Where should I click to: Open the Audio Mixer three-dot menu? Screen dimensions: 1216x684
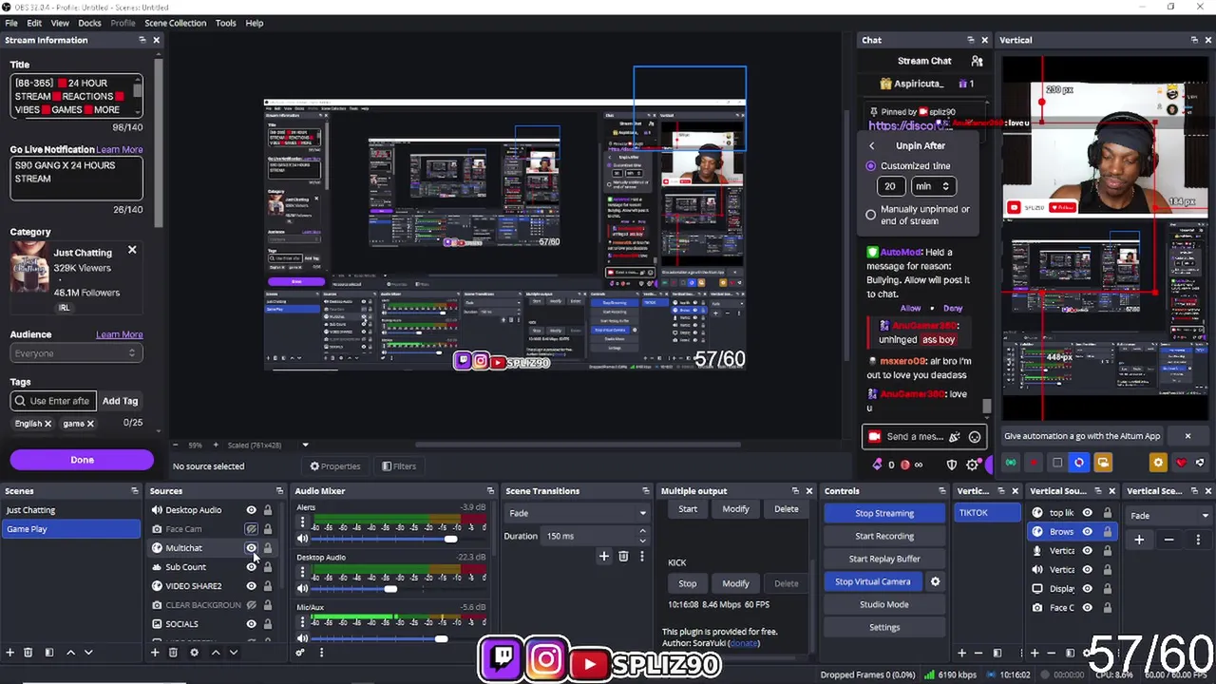point(321,653)
